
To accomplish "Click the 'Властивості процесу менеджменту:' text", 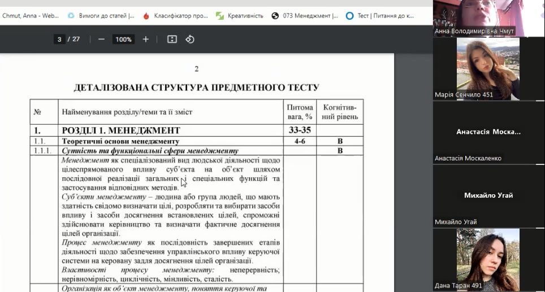I will [138, 270].
